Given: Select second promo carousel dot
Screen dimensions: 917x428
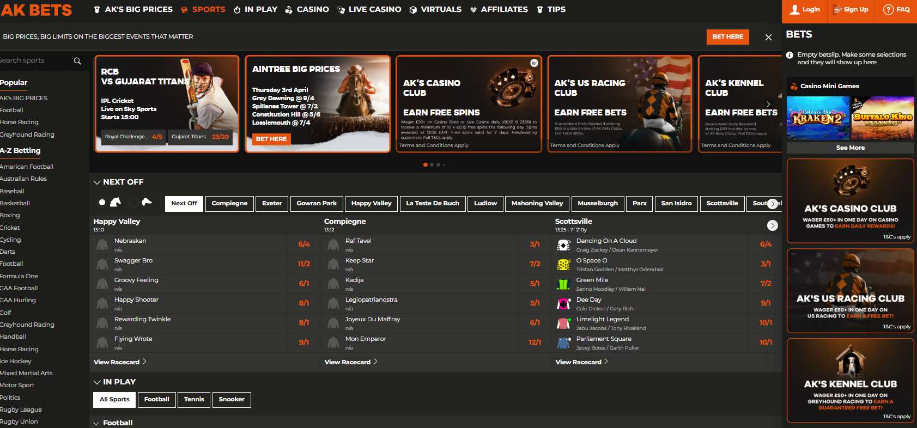Looking at the screenshot, I should (x=432, y=164).
